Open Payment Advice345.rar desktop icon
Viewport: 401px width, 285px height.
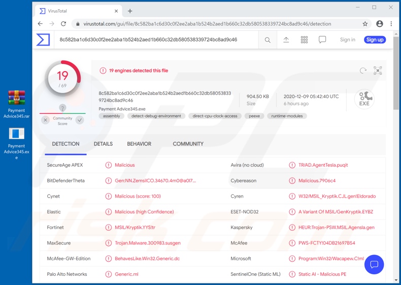(x=16, y=105)
